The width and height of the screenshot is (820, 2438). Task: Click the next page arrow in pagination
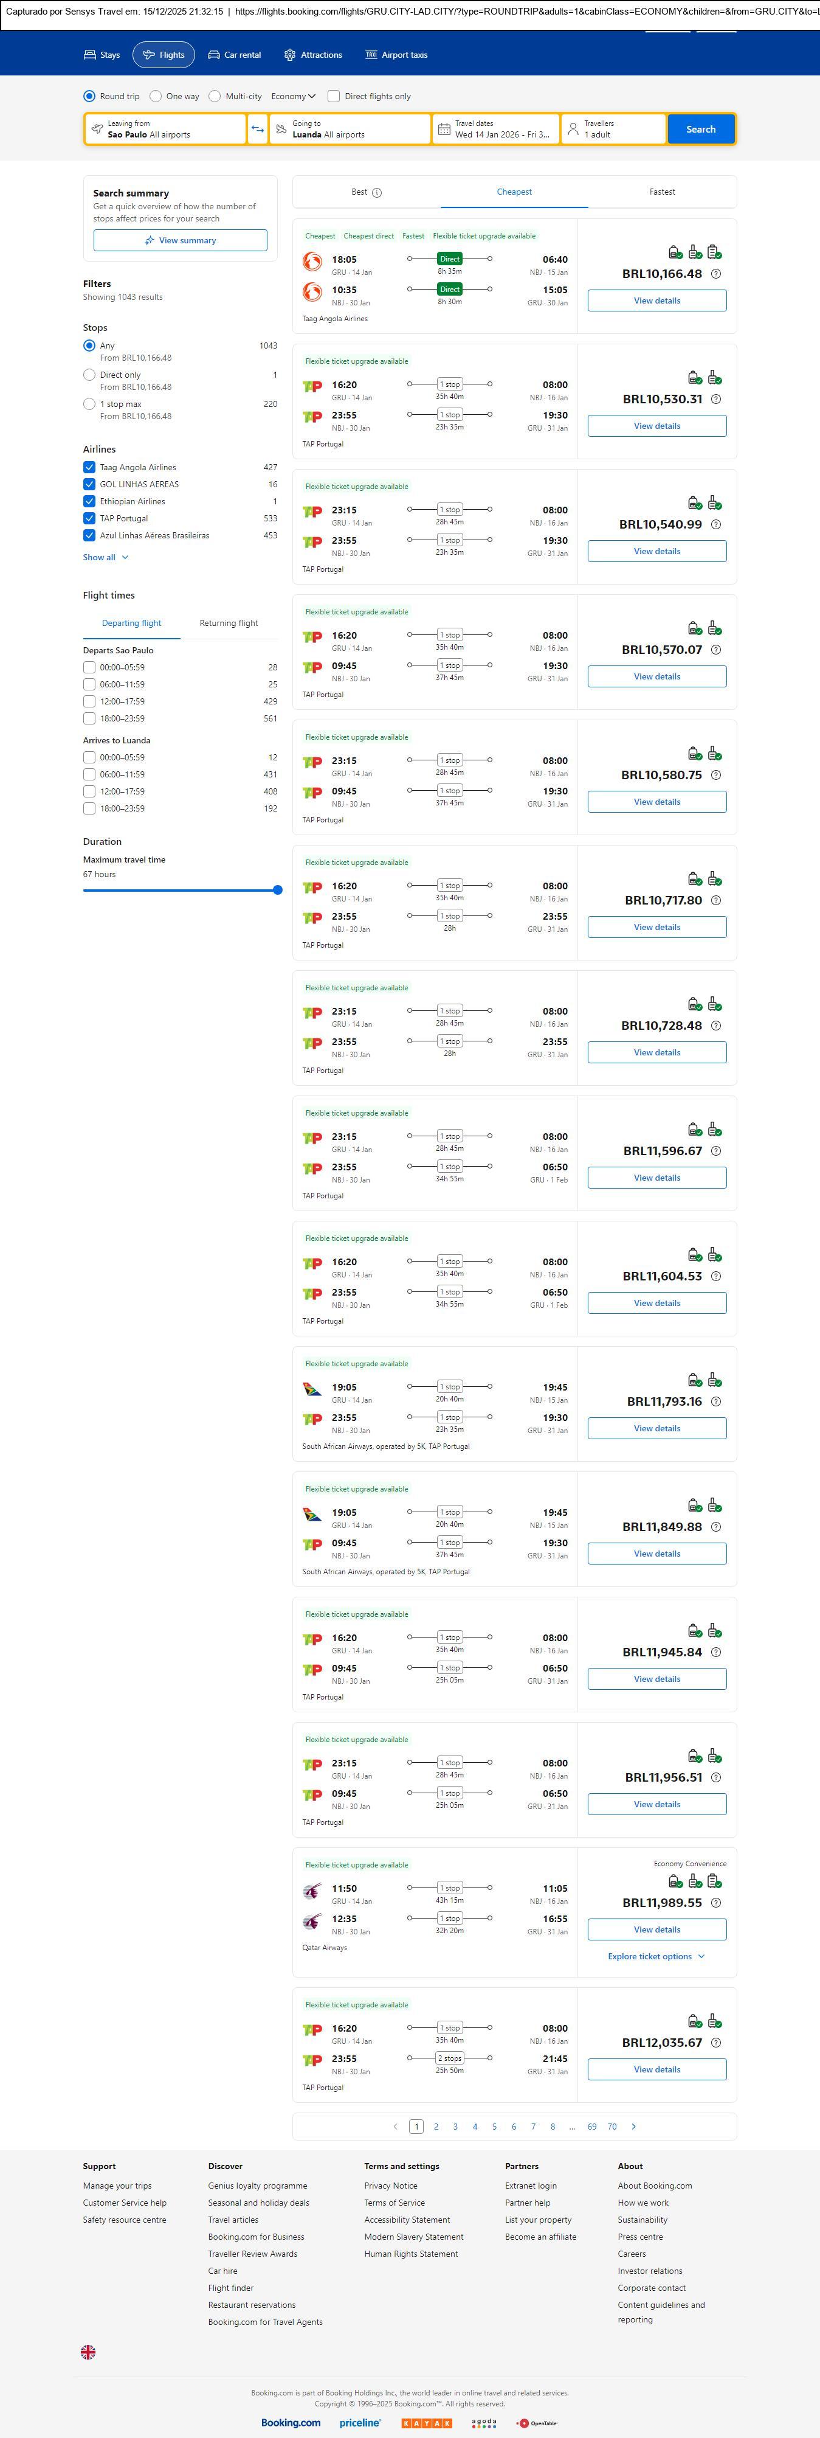633,2127
